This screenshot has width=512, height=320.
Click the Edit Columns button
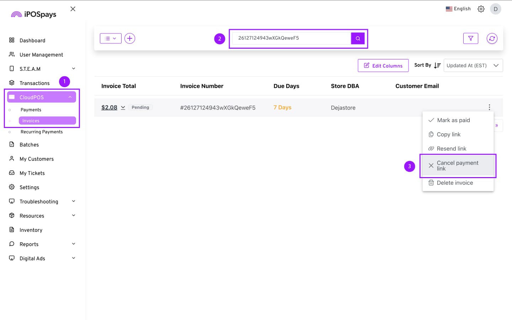(383, 66)
